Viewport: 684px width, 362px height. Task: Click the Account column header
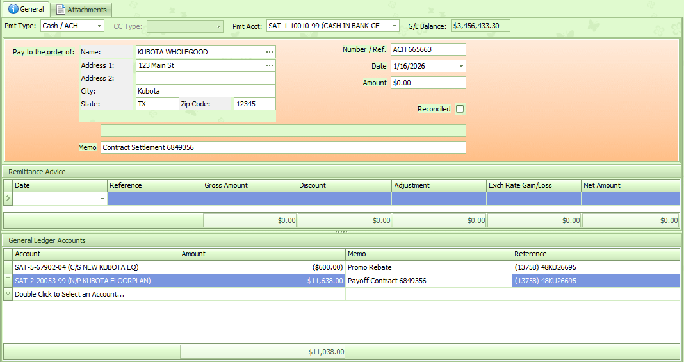(x=95, y=254)
